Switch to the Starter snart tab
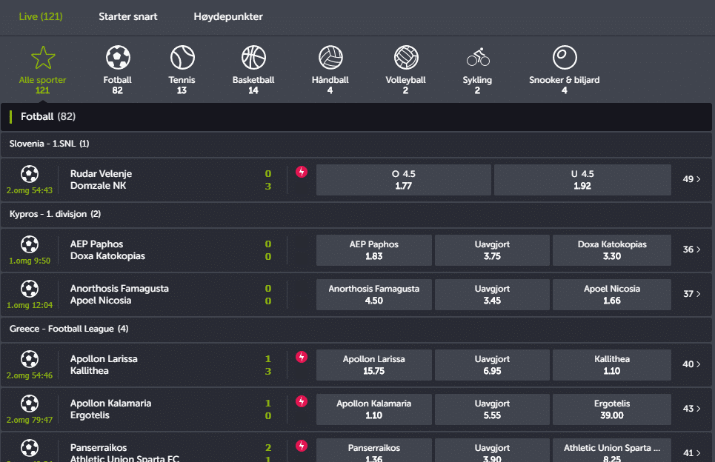Viewport: 715px width, 462px height. [128, 17]
